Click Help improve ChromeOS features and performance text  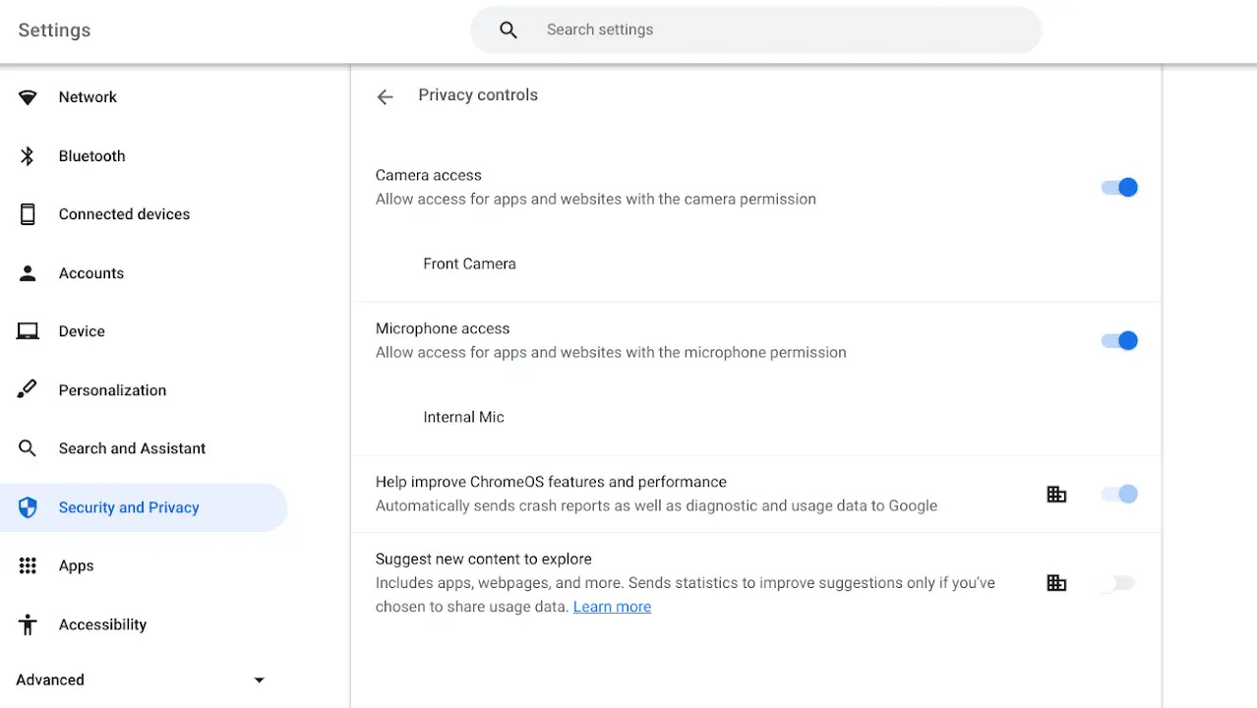(x=551, y=482)
